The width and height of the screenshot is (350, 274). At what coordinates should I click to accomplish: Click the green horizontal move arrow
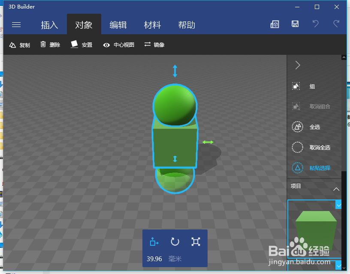[208, 142]
